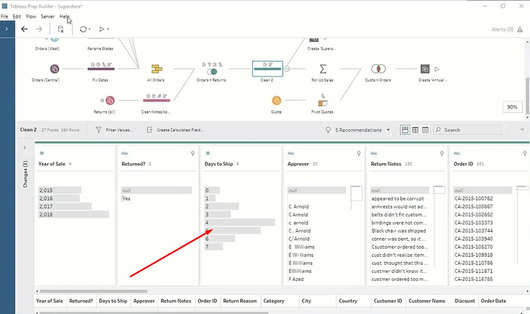
Task: Click the Category column header in grid
Action: coord(274,301)
